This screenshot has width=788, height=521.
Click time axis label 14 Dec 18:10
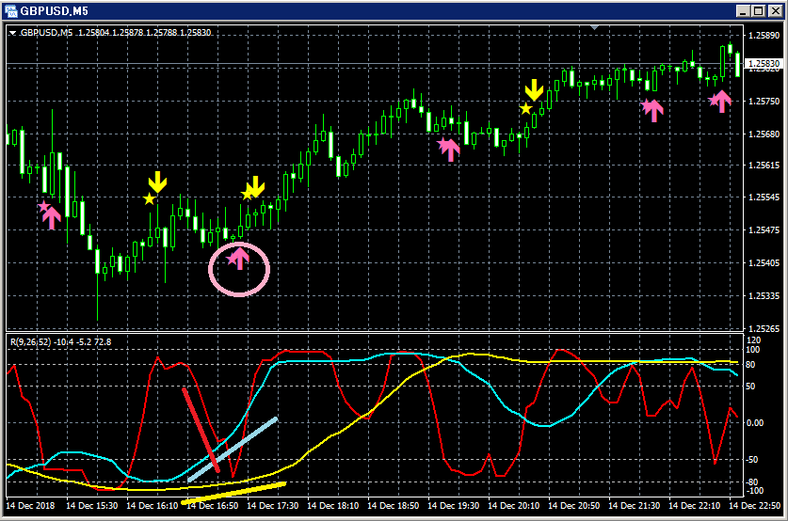(332, 505)
